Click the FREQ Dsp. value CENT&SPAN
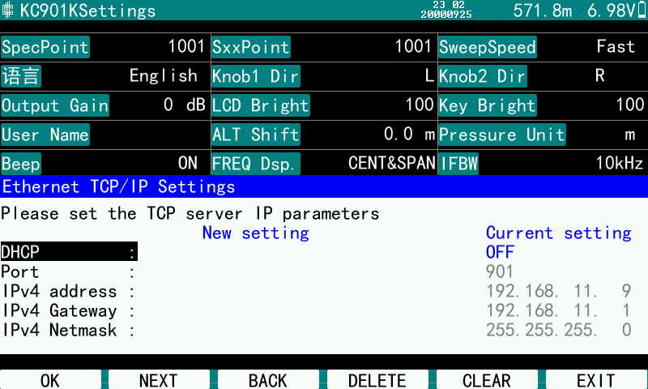 coord(392,163)
